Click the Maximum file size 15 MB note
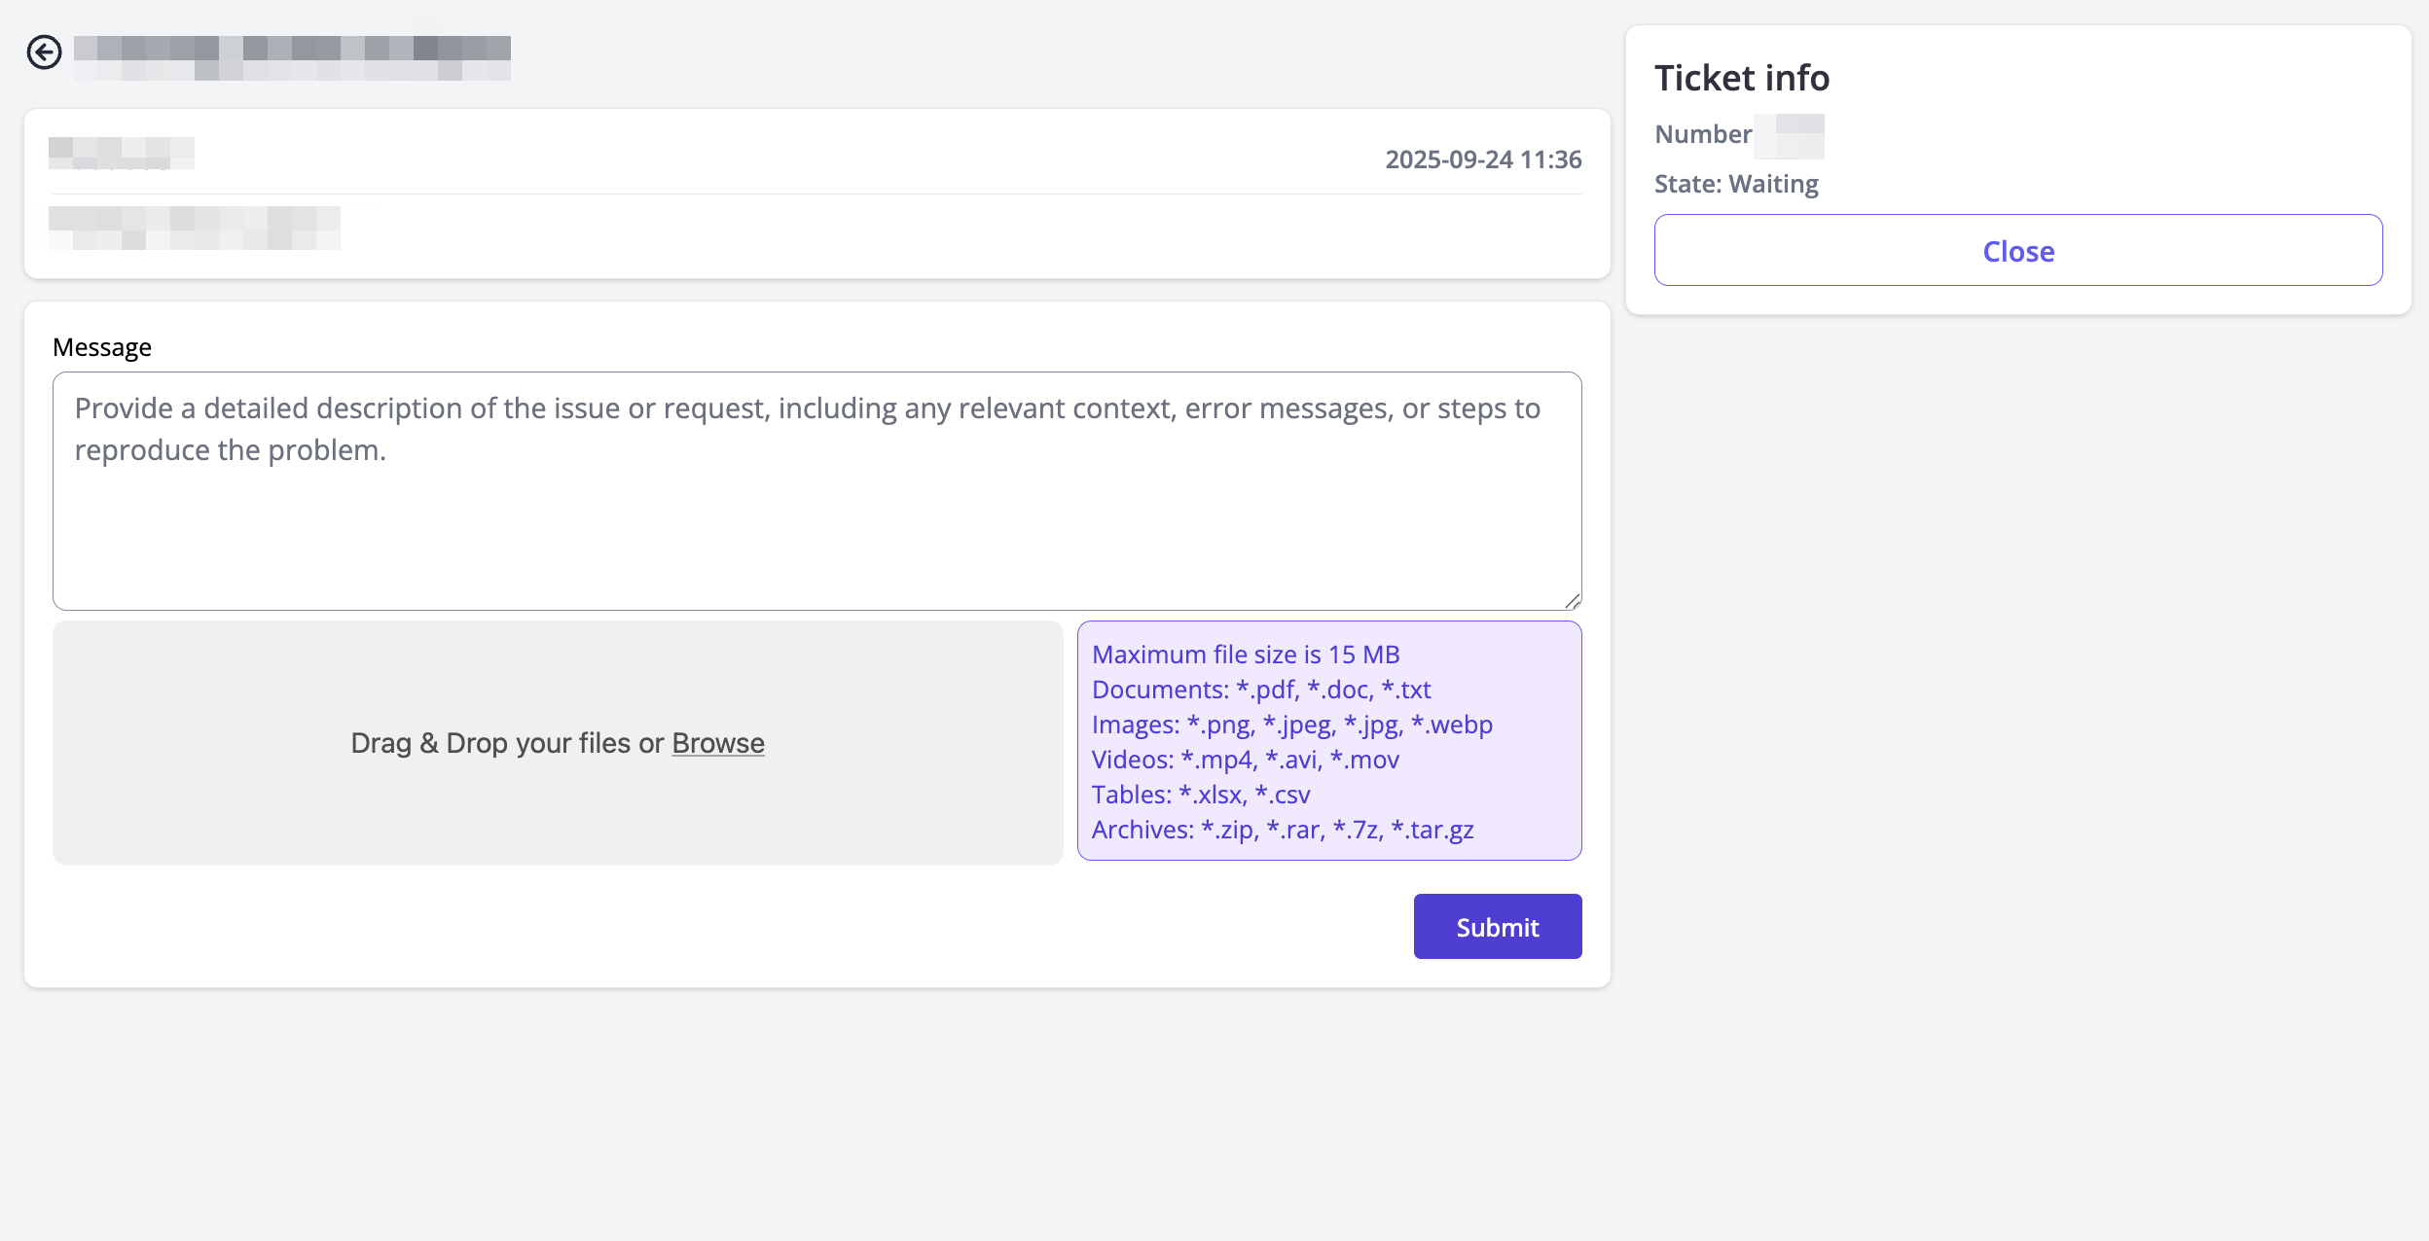This screenshot has width=2429, height=1241. pos(1245,655)
